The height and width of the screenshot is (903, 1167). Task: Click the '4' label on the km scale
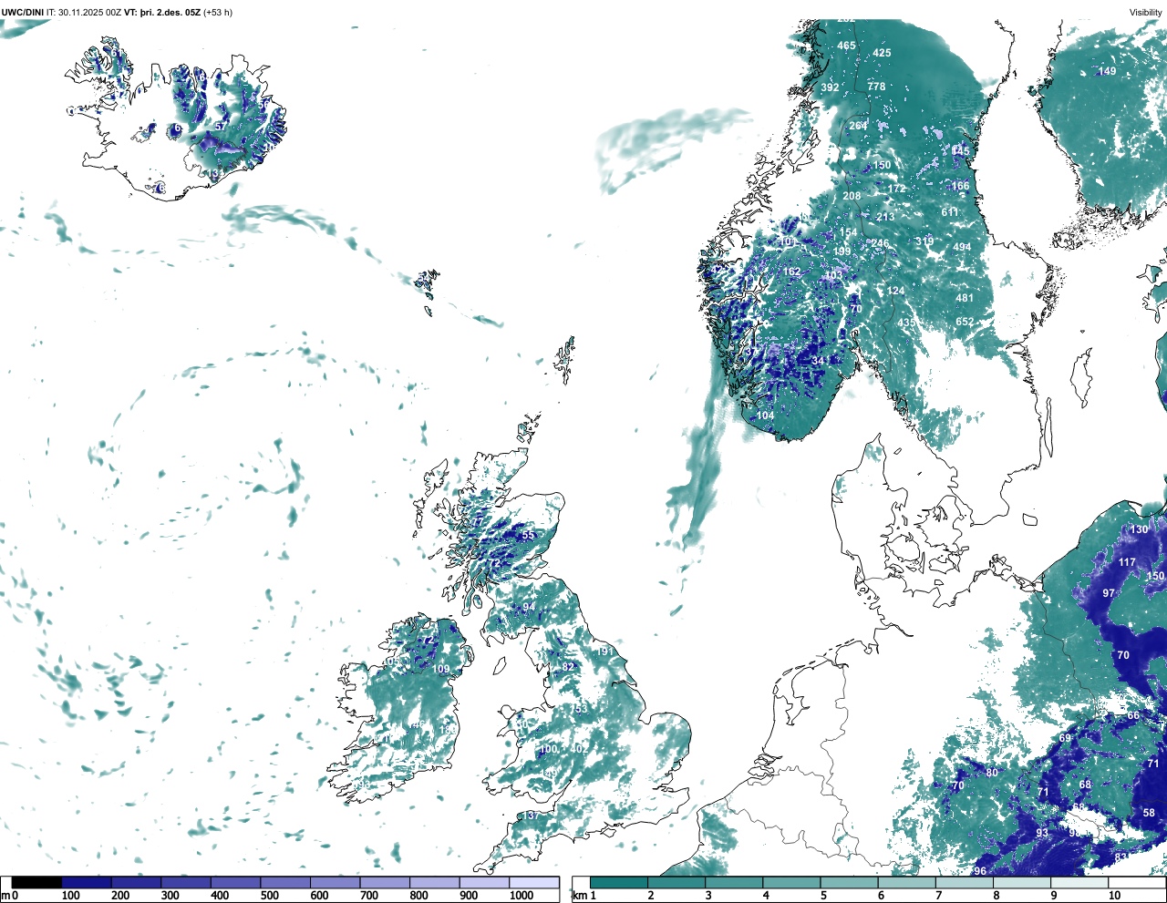pyautogui.click(x=766, y=896)
